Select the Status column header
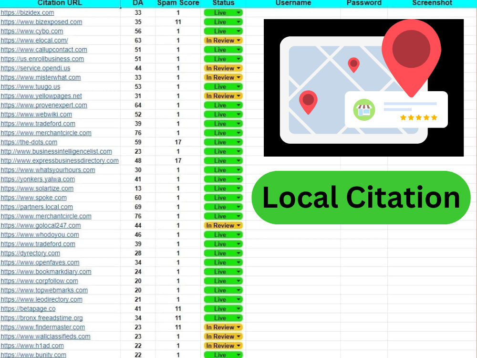The image size is (477, 358). point(223,3)
